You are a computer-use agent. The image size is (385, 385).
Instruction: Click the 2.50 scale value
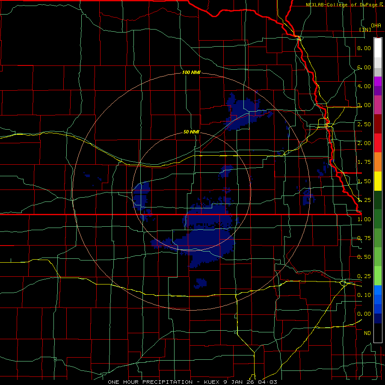364,124
